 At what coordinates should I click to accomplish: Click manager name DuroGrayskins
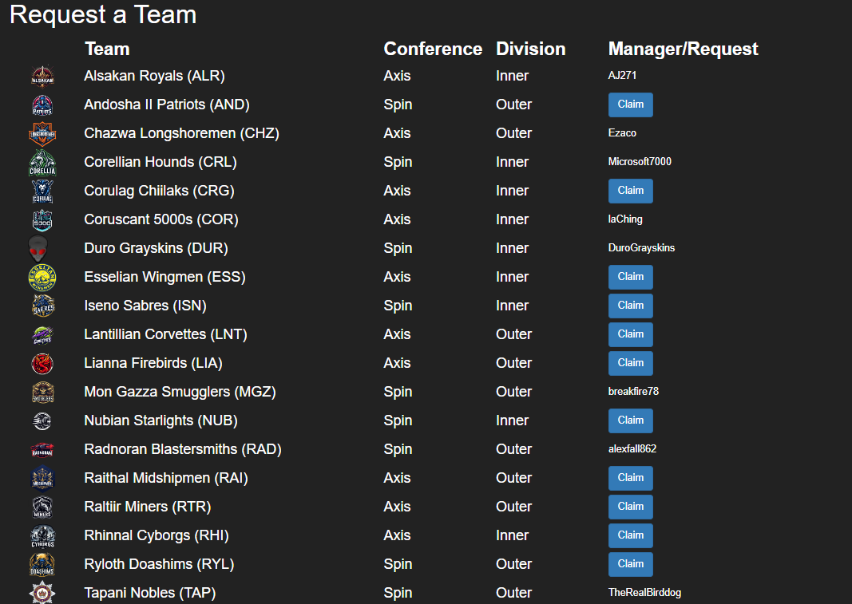[641, 248]
